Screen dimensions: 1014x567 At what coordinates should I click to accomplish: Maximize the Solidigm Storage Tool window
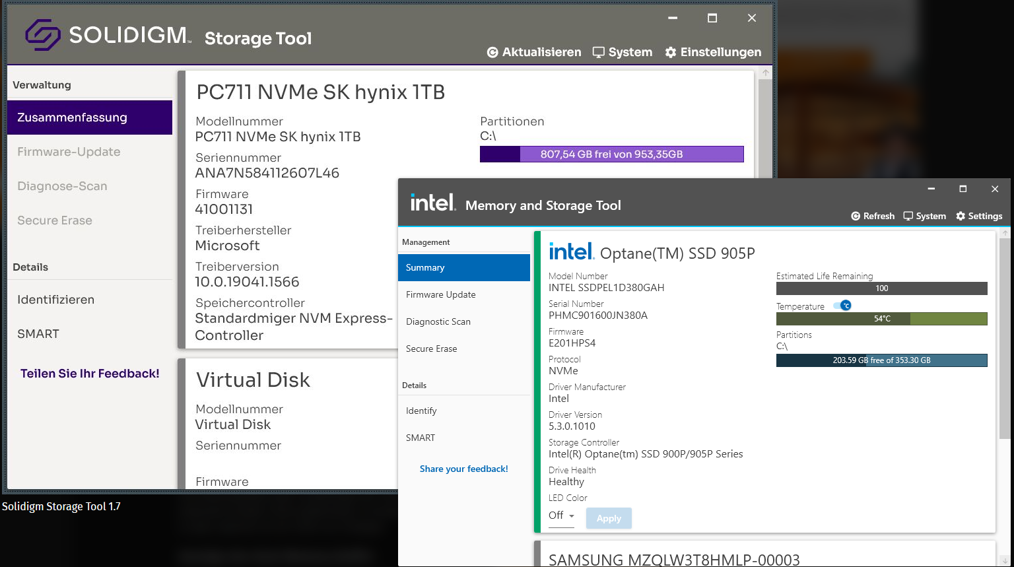(x=712, y=18)
